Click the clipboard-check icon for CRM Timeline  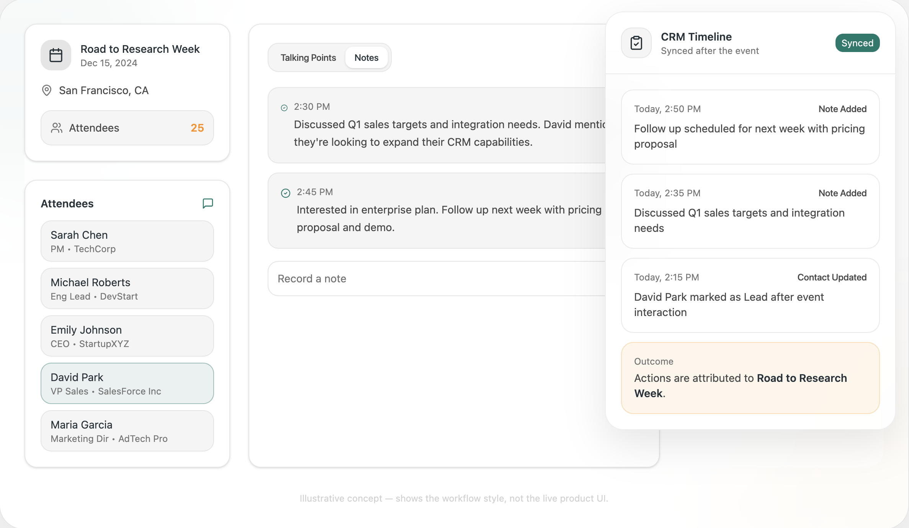pos(636,43)
